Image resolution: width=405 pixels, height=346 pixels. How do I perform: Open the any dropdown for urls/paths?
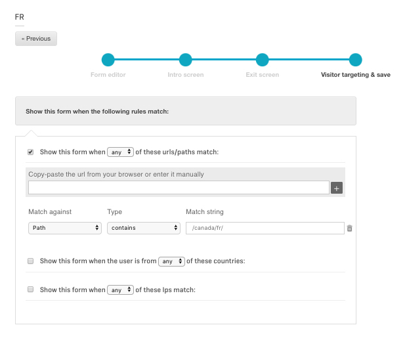click(x=120, y=152)
